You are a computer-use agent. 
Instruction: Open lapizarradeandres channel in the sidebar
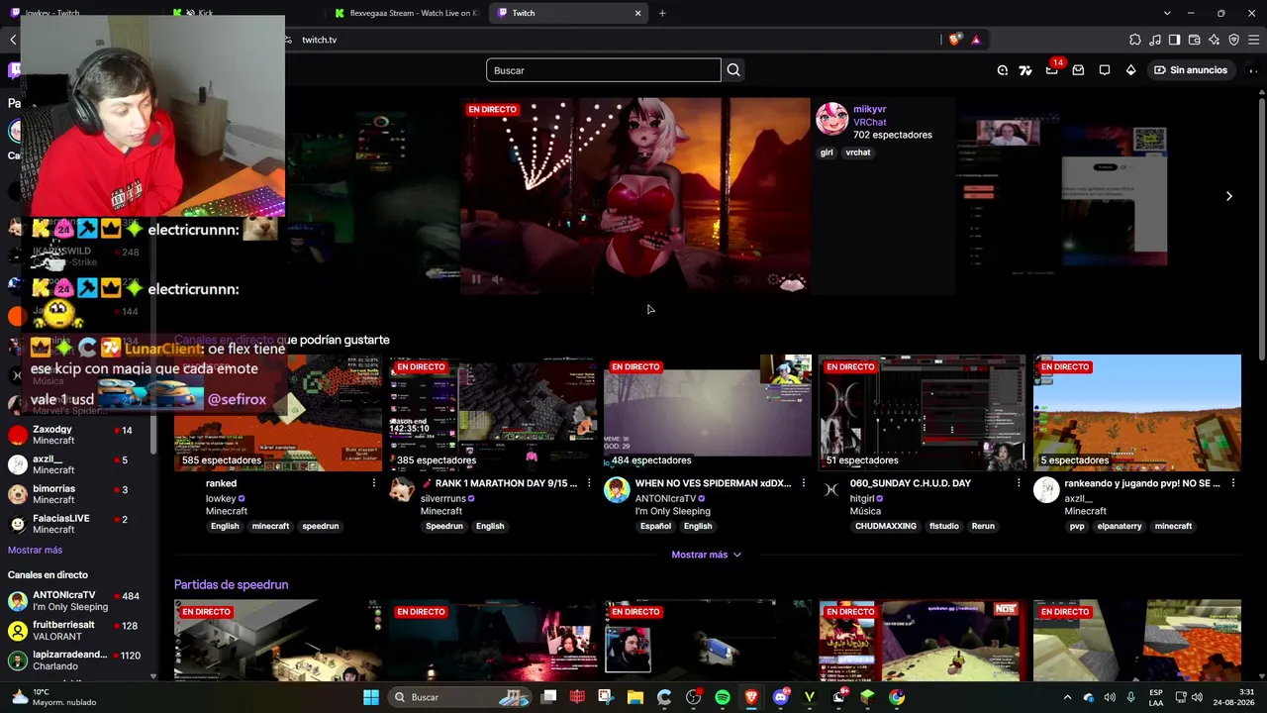pos(79,661)
